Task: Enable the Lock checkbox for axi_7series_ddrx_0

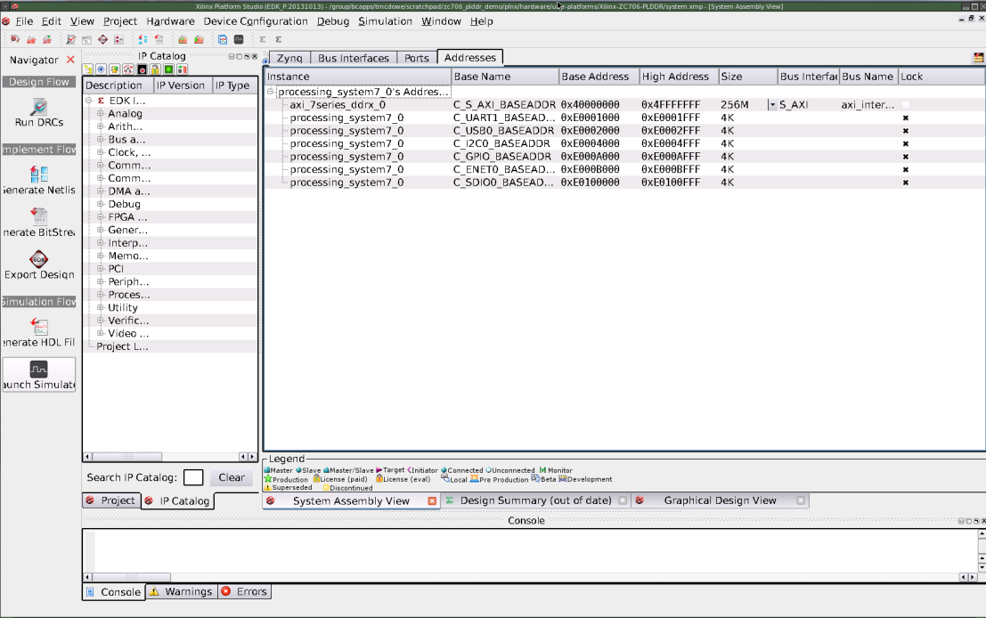Action: [904, 104]
